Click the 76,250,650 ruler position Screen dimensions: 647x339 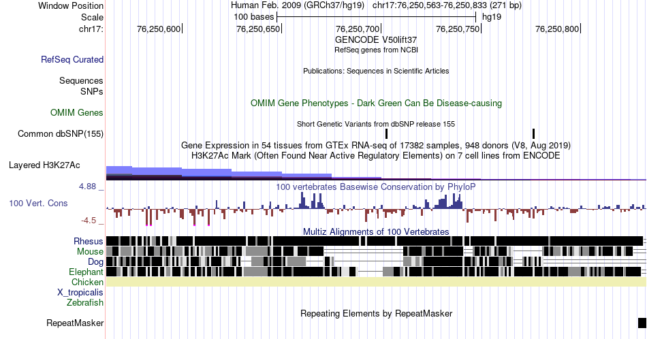click(258, 29)
